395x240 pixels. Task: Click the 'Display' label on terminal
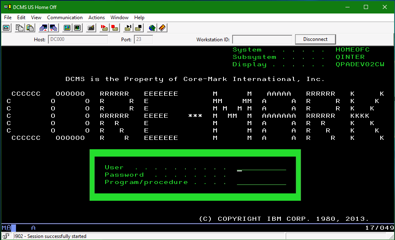point(249,65)
